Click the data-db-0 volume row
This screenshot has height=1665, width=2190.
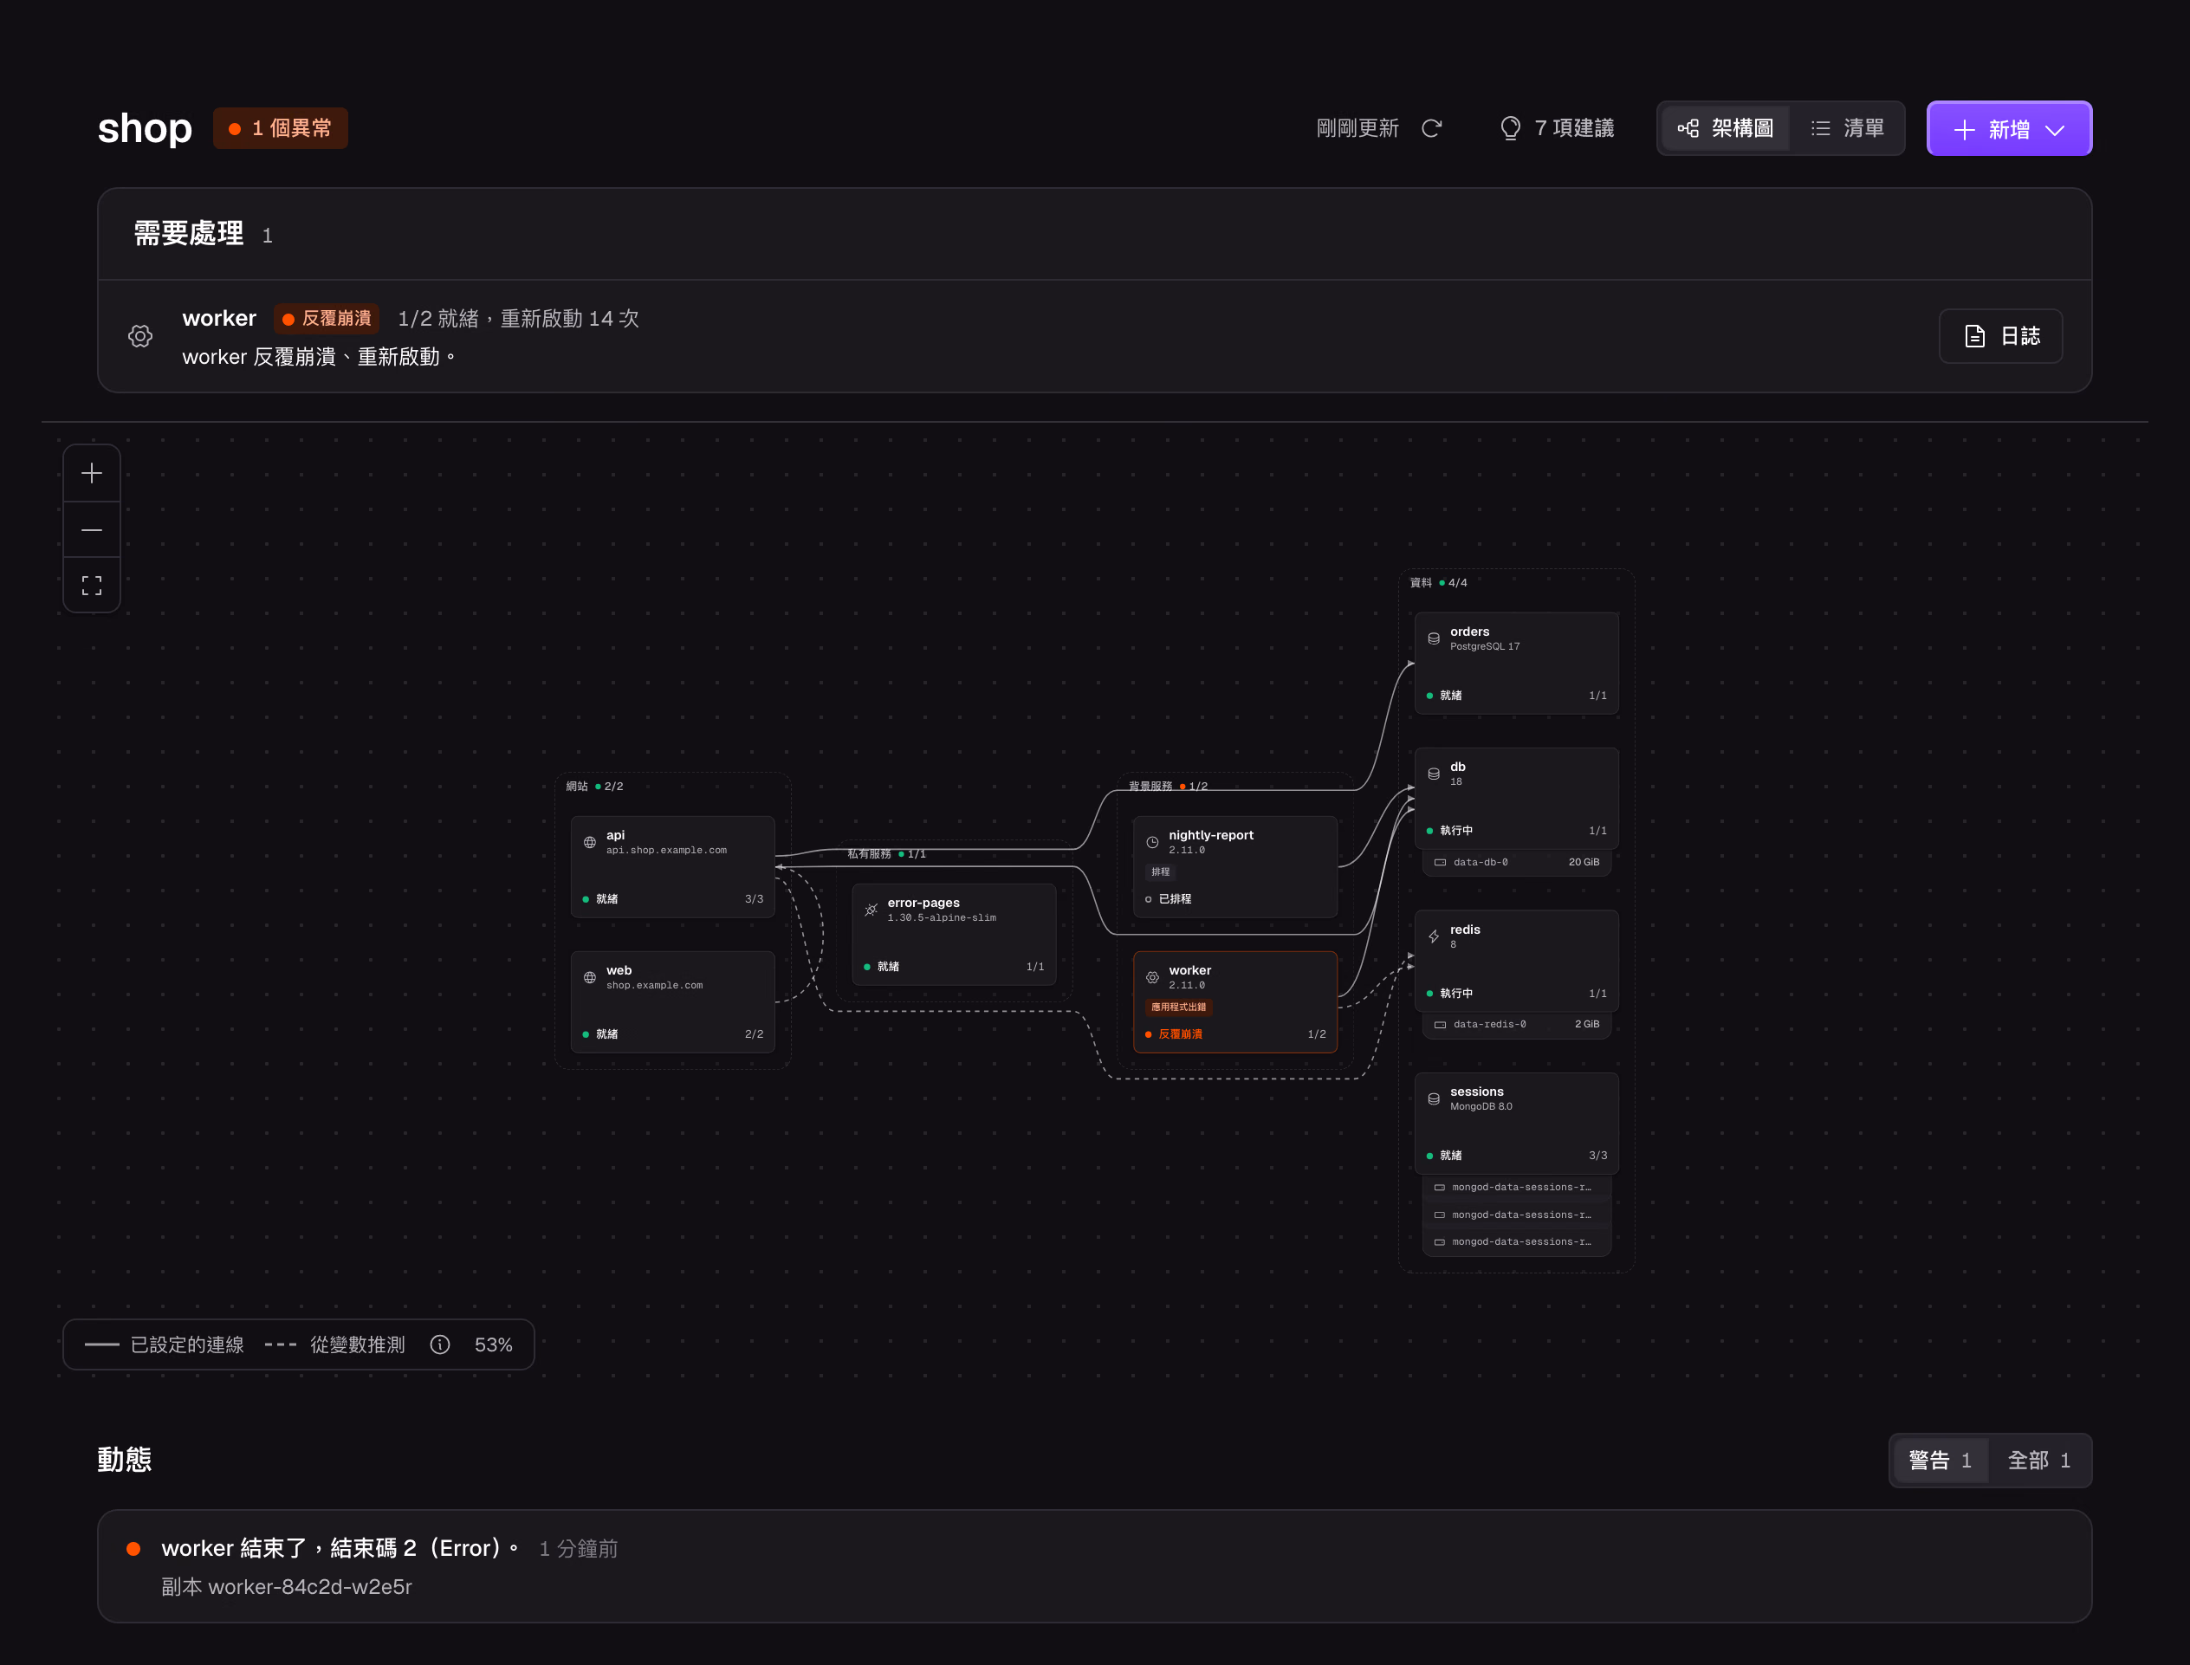tap(1516, 862)
